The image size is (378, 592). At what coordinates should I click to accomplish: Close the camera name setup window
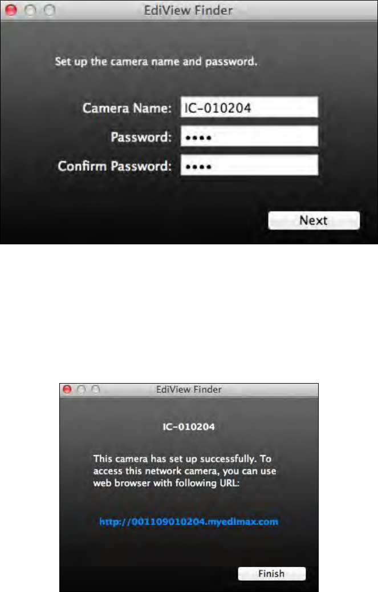pyautogui.click(x=11, y=10)
